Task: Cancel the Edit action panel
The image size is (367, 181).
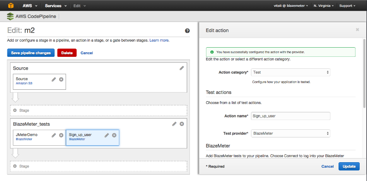Action: 328,166
